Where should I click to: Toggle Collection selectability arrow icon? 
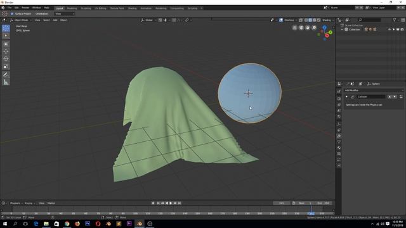click(x=393, y=30)
